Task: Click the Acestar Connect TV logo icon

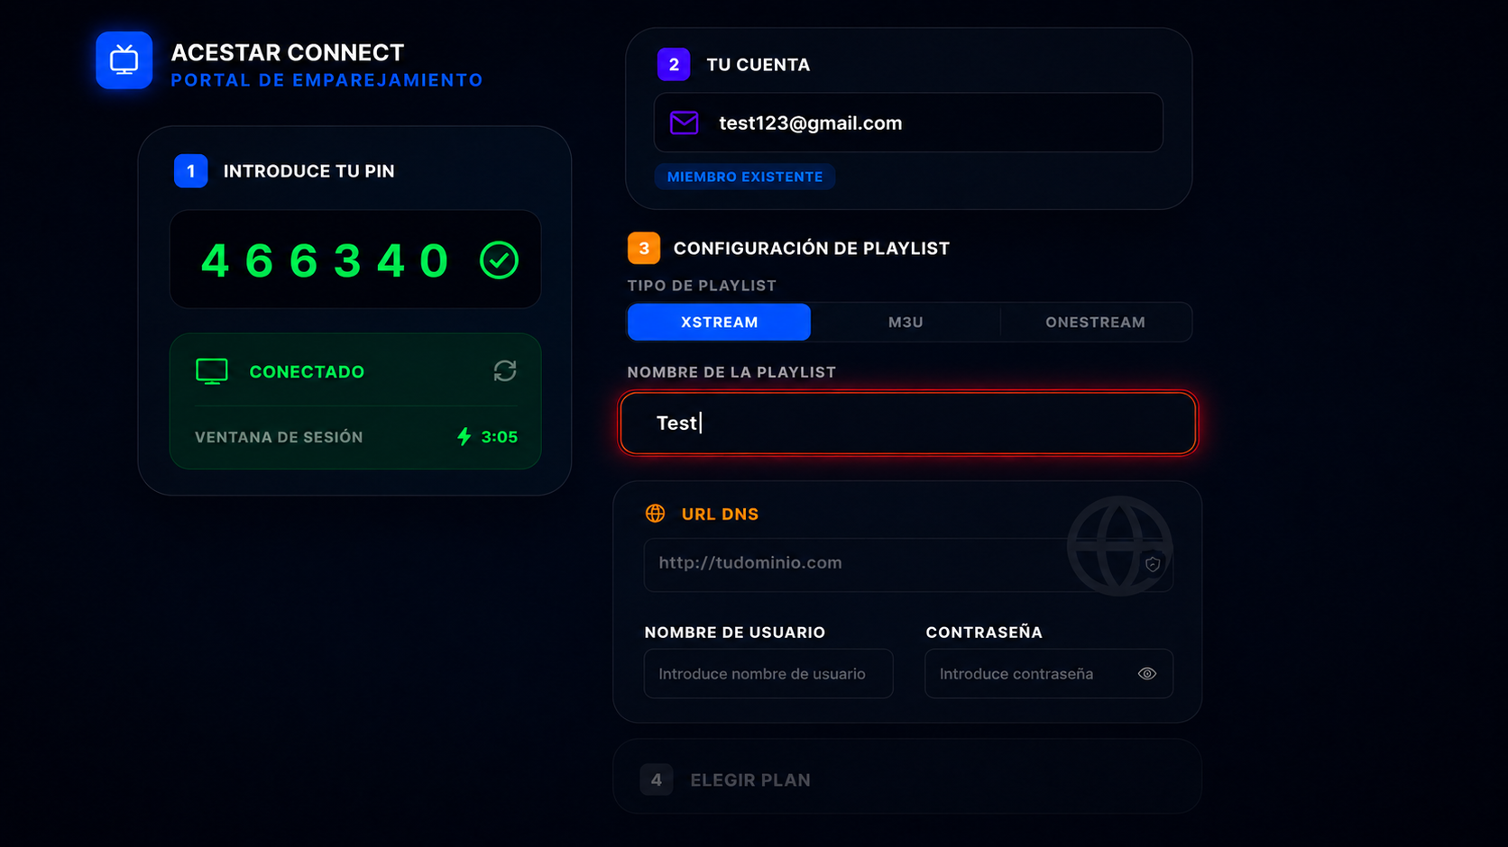Action: [x=124, y=60]
